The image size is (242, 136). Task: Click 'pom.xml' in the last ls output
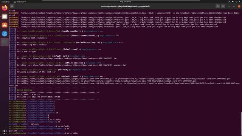[13, 131]
